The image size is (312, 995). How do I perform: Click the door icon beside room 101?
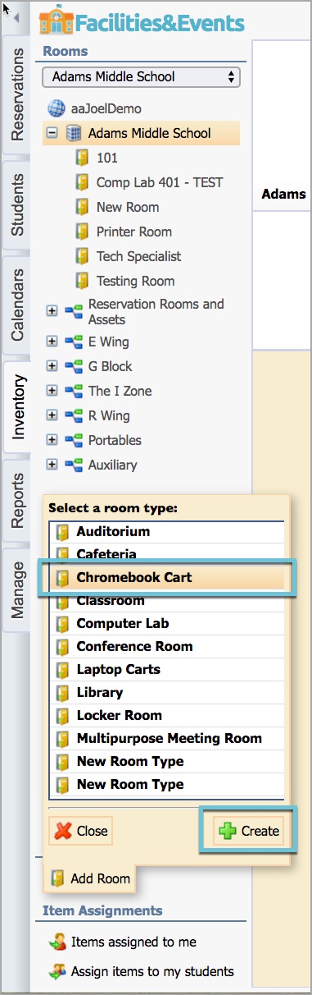coord(82,158)
